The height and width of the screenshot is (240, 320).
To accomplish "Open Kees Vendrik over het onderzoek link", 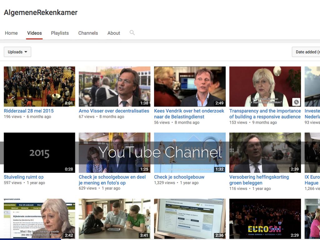I will point(189,114).
